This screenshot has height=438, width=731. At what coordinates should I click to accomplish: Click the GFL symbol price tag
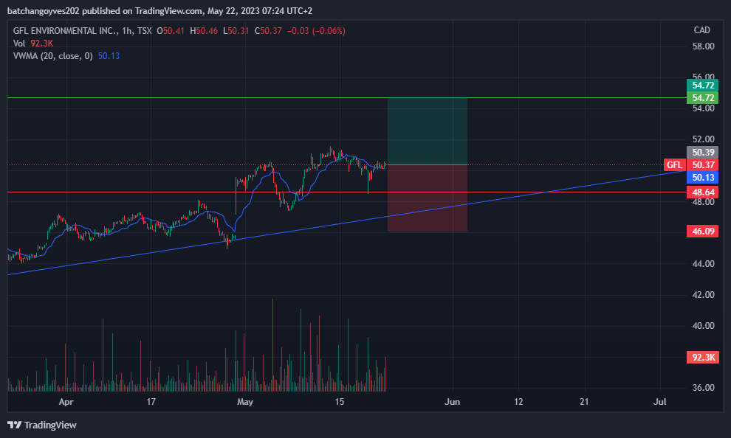(675, 164)
